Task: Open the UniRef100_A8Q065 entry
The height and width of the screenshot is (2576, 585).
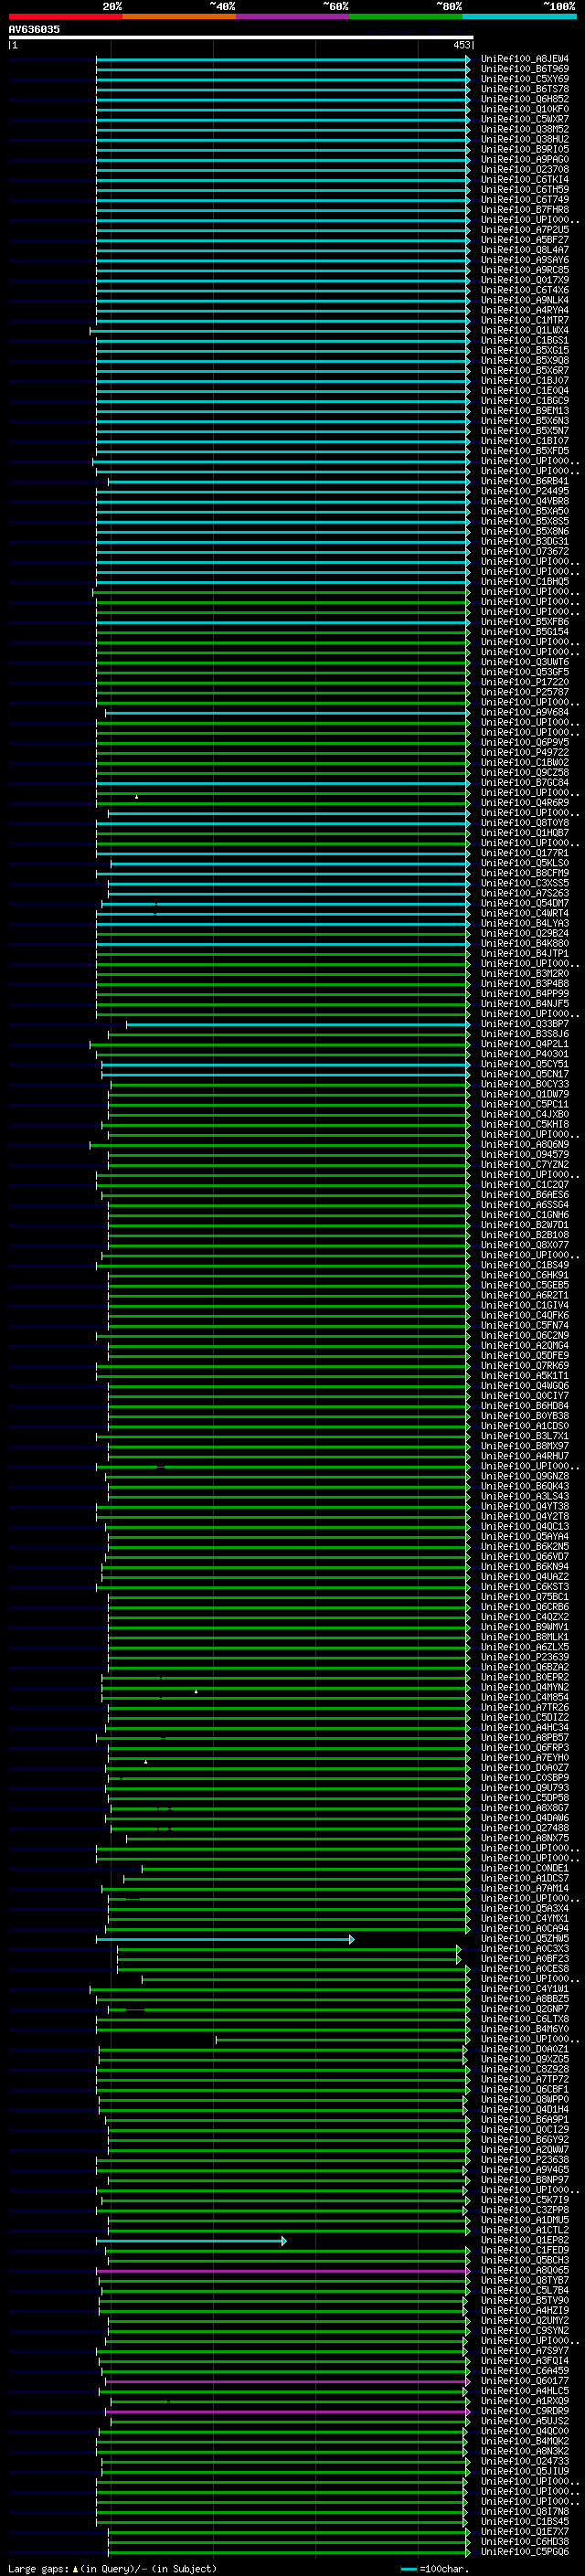Action: tap(525, 2270)
